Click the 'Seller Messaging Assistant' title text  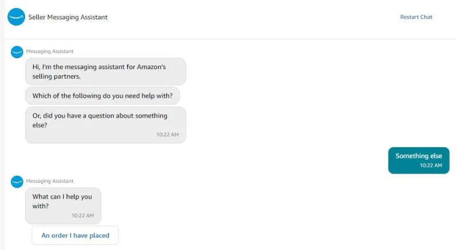[68, 17]
